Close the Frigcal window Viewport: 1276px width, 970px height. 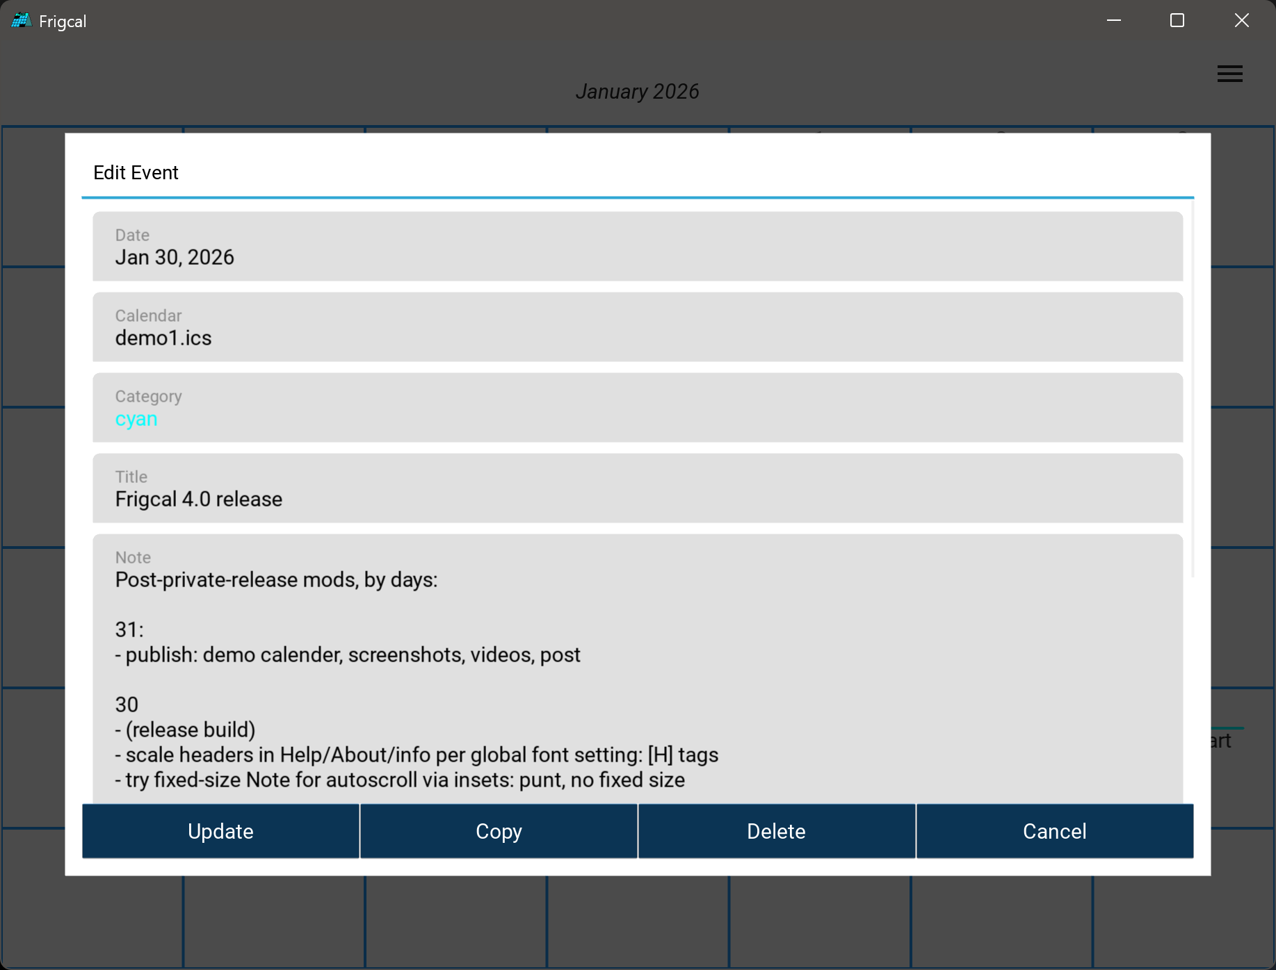click(x=1241, y=21)
